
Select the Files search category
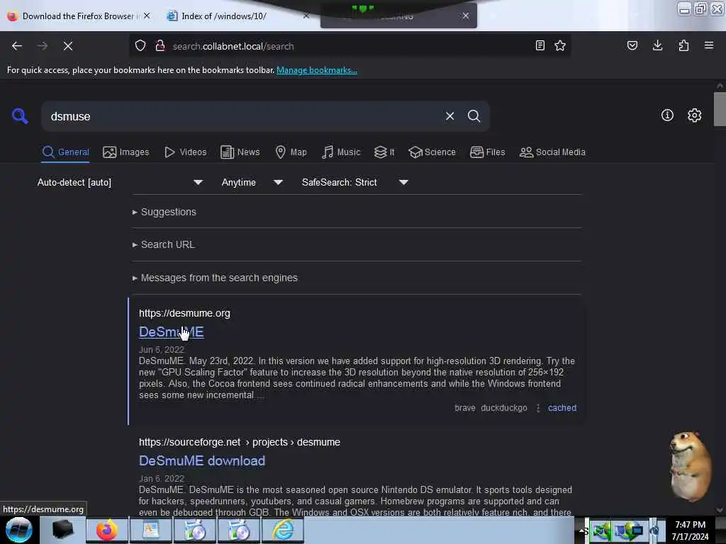[487, 152]
